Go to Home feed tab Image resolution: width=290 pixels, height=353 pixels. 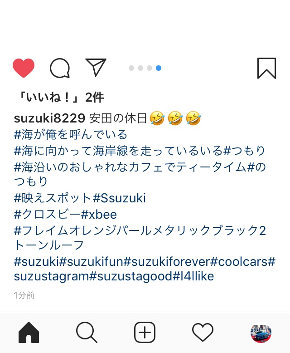pos(29,333)
